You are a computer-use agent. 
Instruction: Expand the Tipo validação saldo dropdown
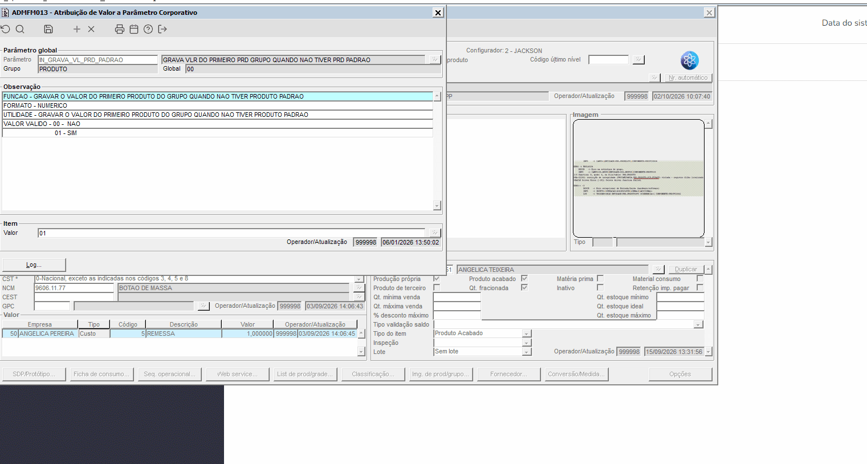point(698,324)
